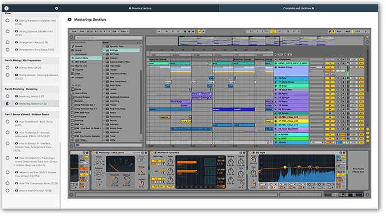Click the Arrangement Record button
Image resolution: width=386 pixels, height=217 pixels.
190,32
